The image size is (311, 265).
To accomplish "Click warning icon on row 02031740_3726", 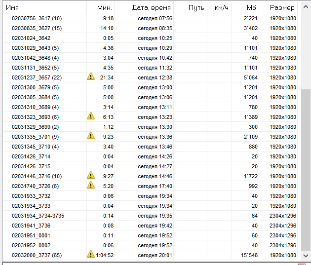I will click(90, 185).
